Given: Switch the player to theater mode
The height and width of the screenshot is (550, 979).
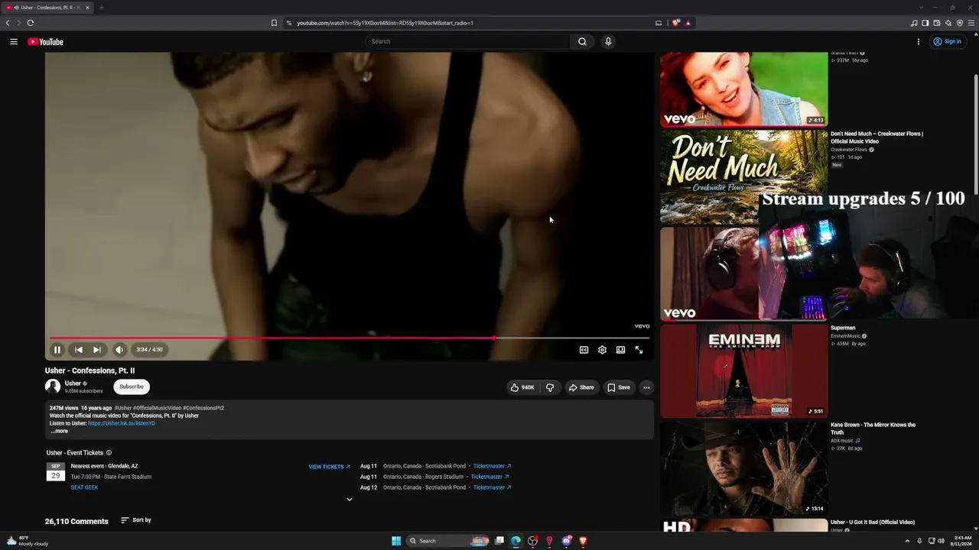Looking at the screenshot, I should pyautogui.click(x=620, y=350).
